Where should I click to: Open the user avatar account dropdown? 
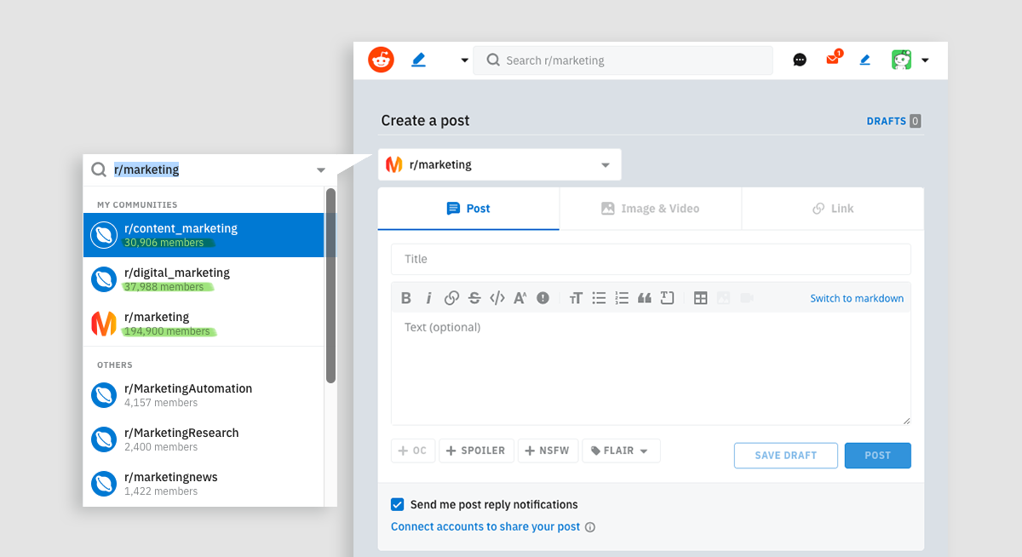909,60
